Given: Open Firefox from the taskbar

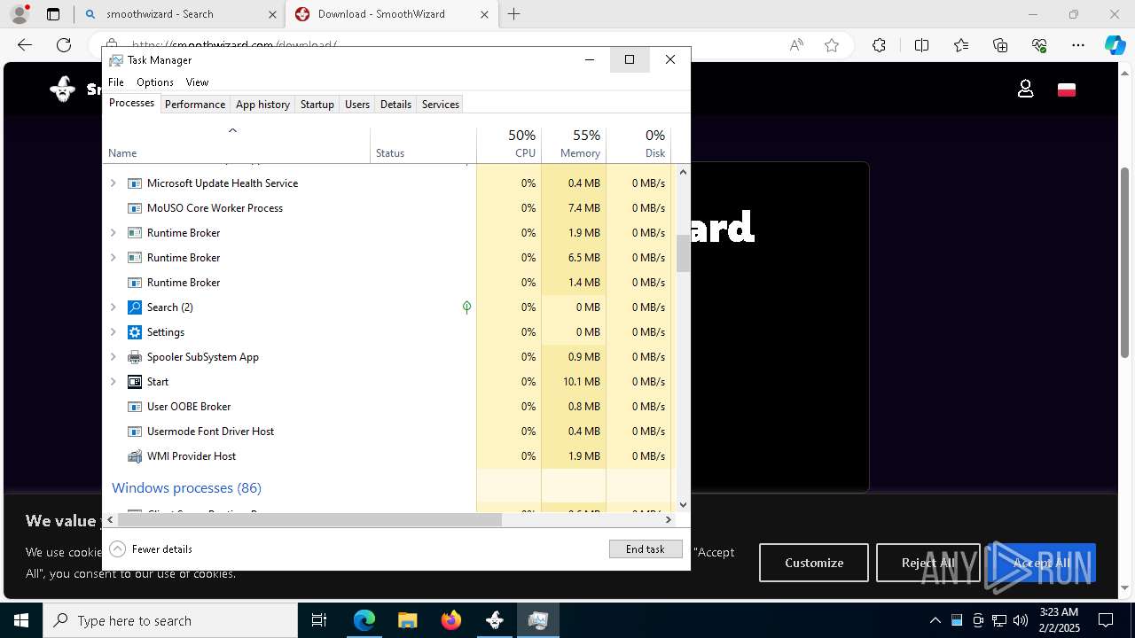Looking at the screenshot, I should coord(451,620).
